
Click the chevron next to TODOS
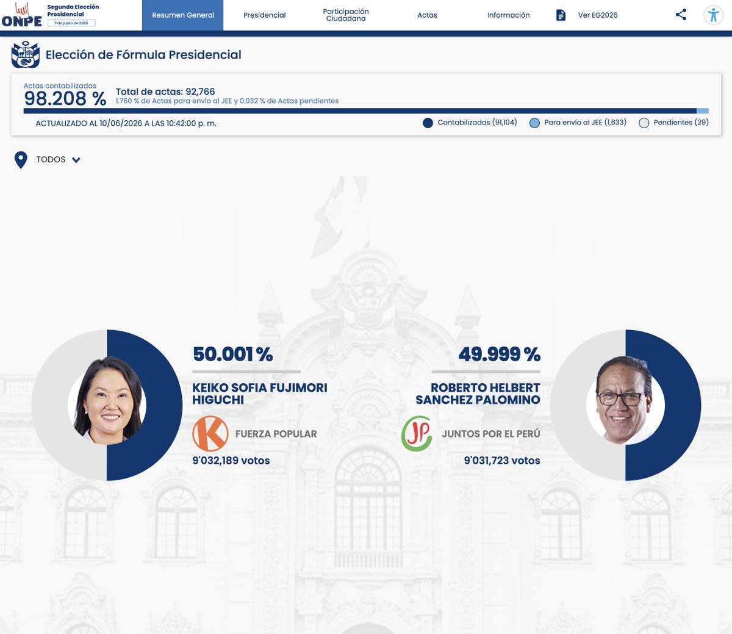pyautogui.click(x=76, y=160)
